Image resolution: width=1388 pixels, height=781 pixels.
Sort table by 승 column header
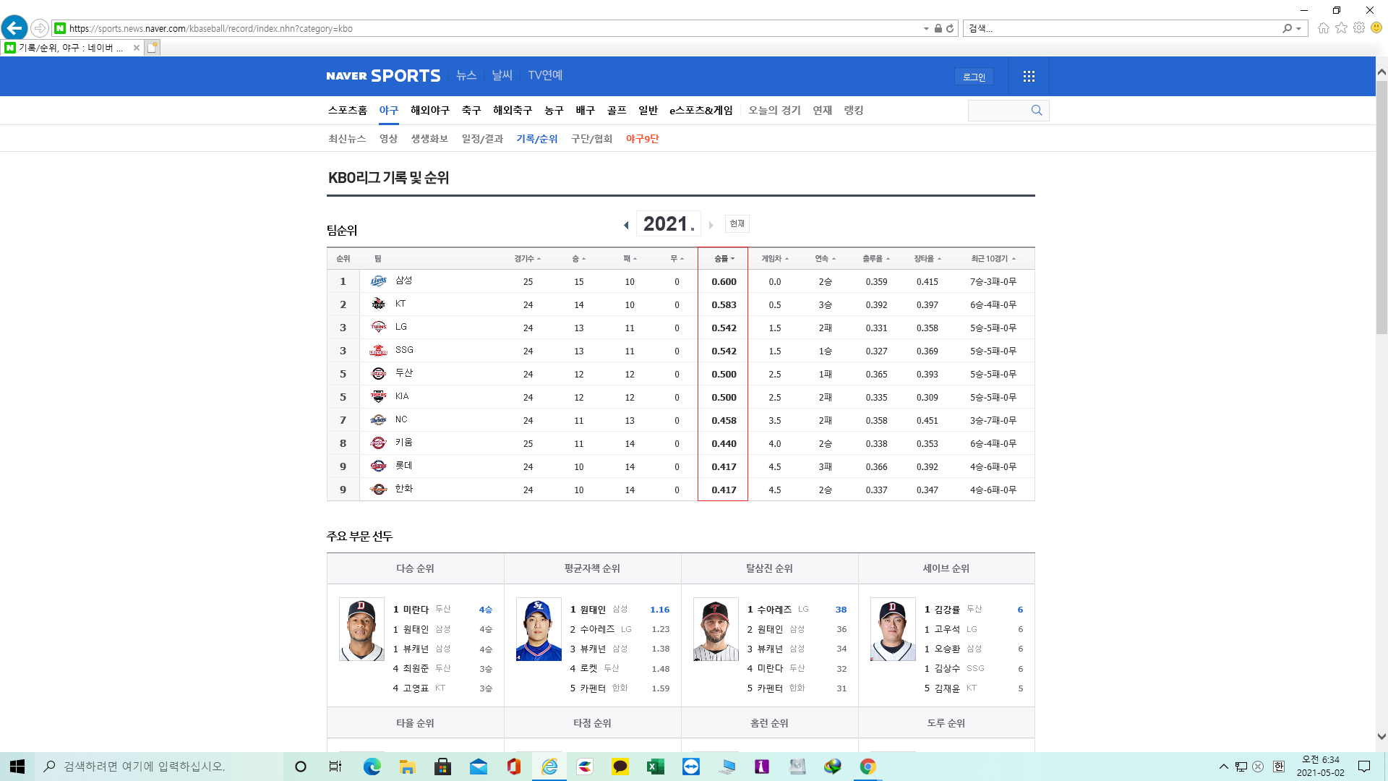579,259
